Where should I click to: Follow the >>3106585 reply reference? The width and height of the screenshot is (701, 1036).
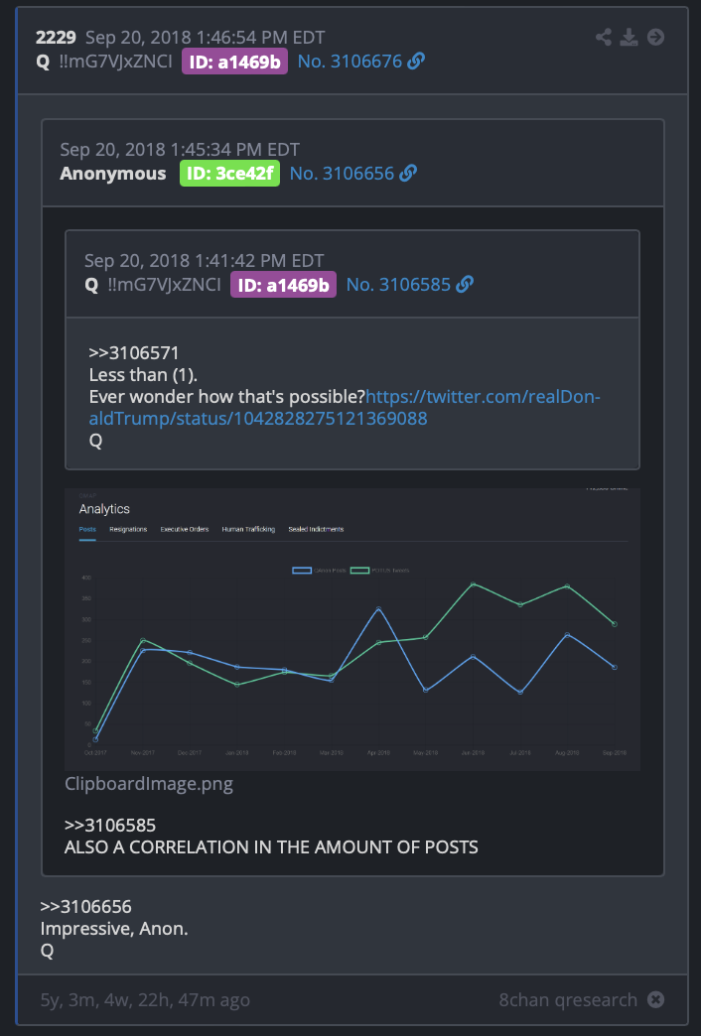[110, 826]
